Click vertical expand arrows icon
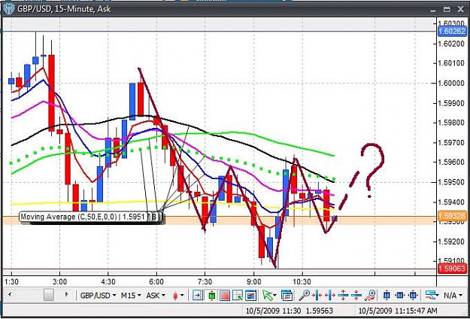The width and height of the screenshot is (470, 319). pos(343,296)
